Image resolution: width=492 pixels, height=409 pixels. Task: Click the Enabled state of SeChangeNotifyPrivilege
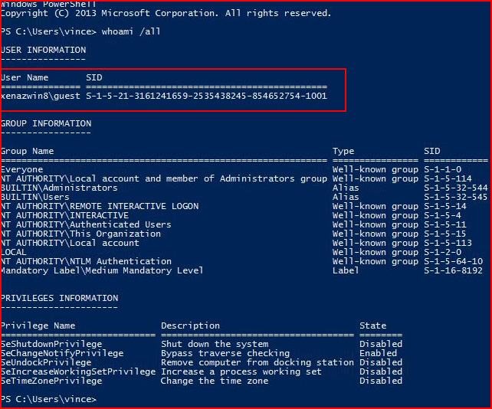pyautogui.click(x=378, y=354)
